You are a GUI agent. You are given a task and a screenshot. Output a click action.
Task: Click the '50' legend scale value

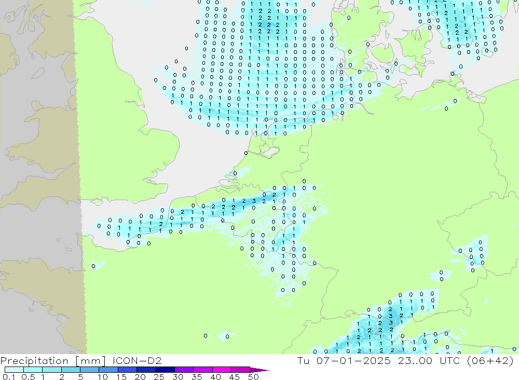pyautogui.click(x=253, y=377)
